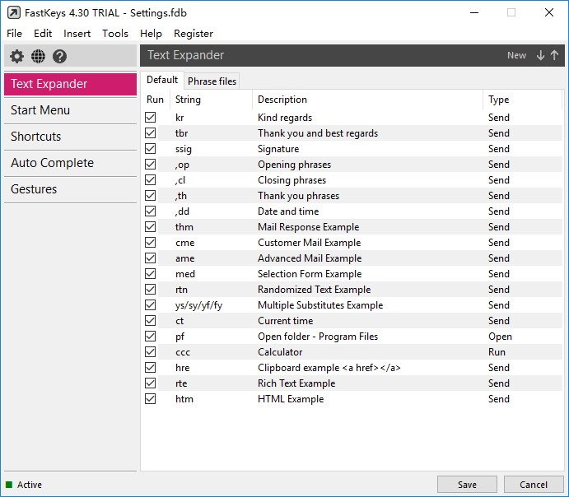Open the Auto Complete section
Image resolution: width=569 pixels, height=497 pixels.
pos(70,163)
